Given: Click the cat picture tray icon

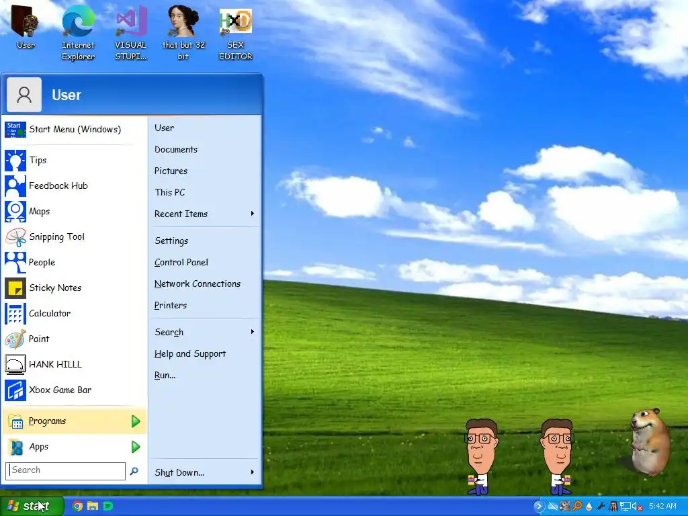Looking at the screenshot, I should point(565,507).
